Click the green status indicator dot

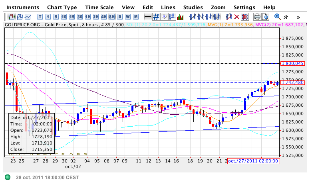pos(8,177)
